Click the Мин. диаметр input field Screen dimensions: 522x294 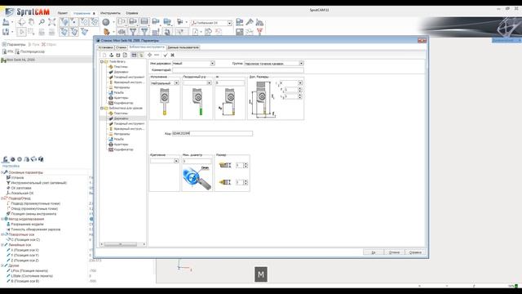pos(197,161)
